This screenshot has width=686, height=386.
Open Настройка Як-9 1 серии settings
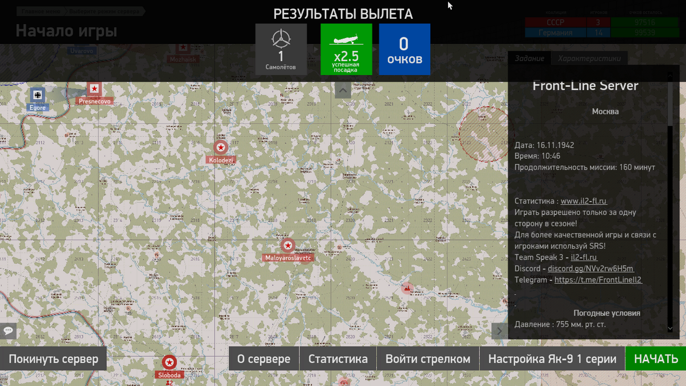(x=552, y=359)
